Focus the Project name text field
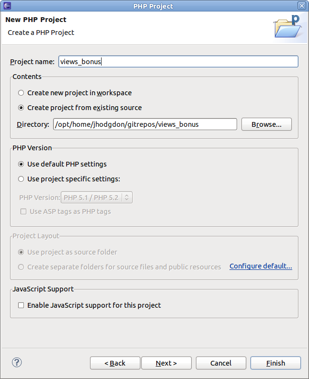Screen dimensions: 309x379 178,62
